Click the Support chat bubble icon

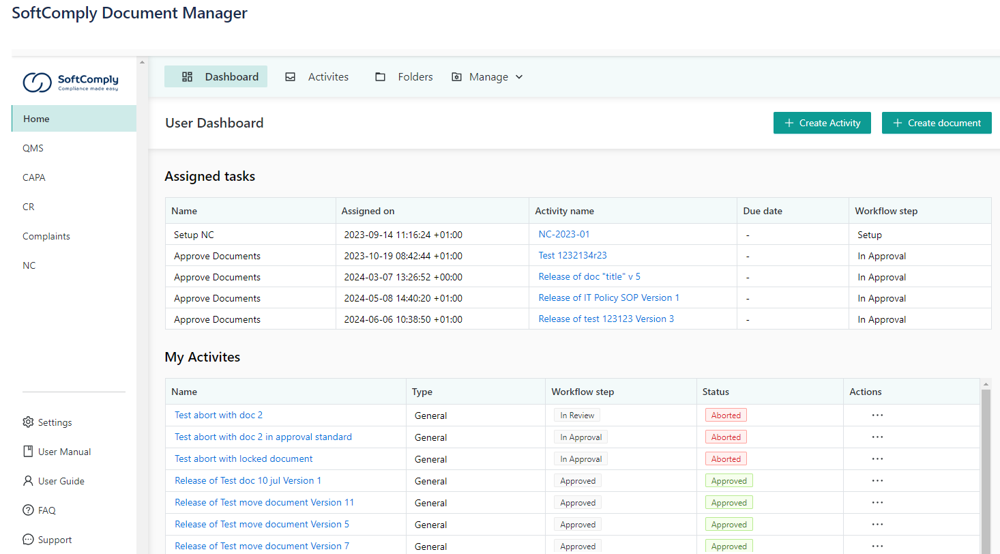(28, 540)
